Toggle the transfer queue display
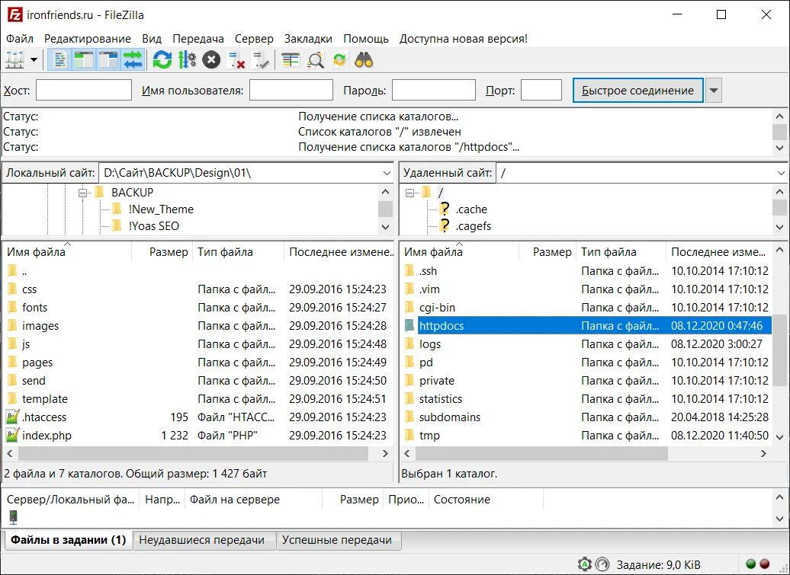The height and width of the screenshot is (575, 790). (x=133, y=60)
